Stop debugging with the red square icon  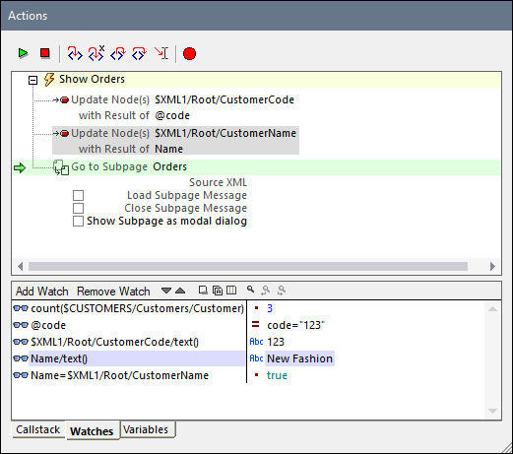click(x=45, y=53)
